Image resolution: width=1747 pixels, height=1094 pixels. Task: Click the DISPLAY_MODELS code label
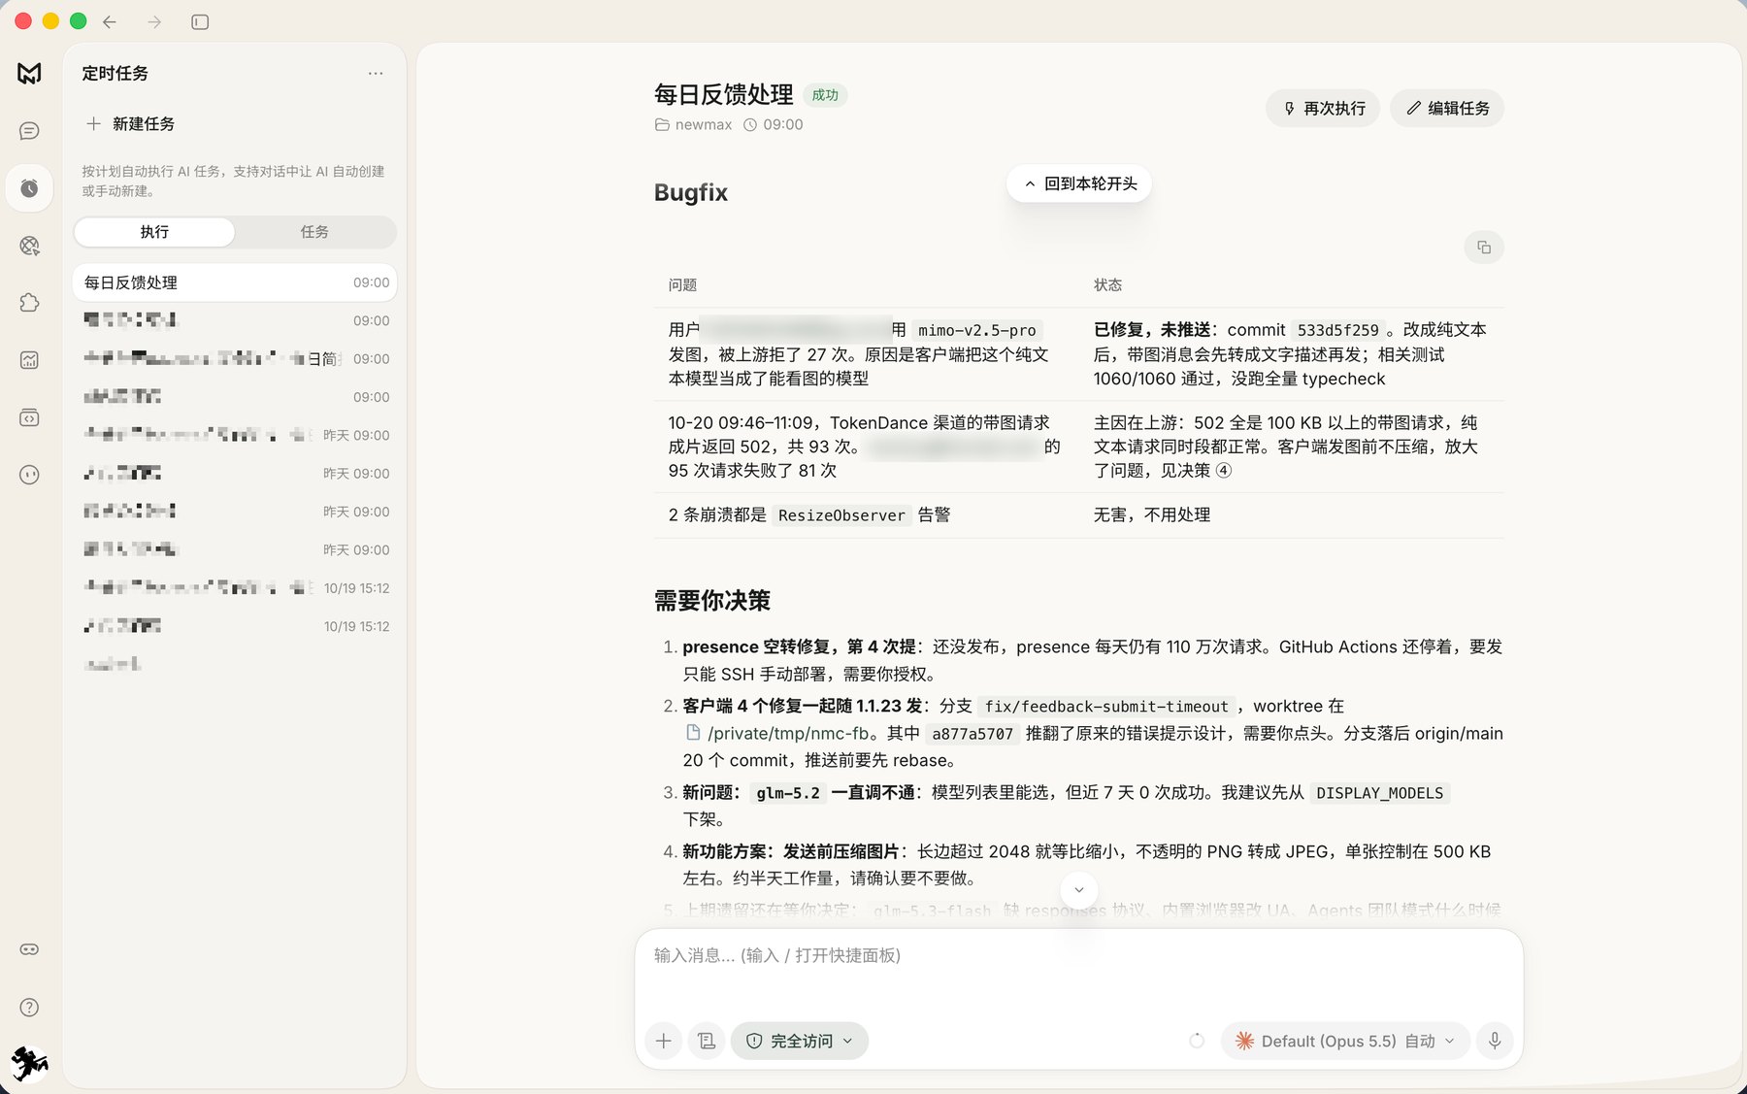[1379, 793]
